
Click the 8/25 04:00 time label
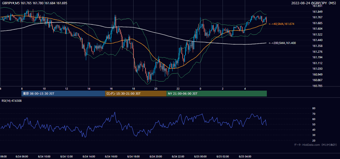click(245, 156)
